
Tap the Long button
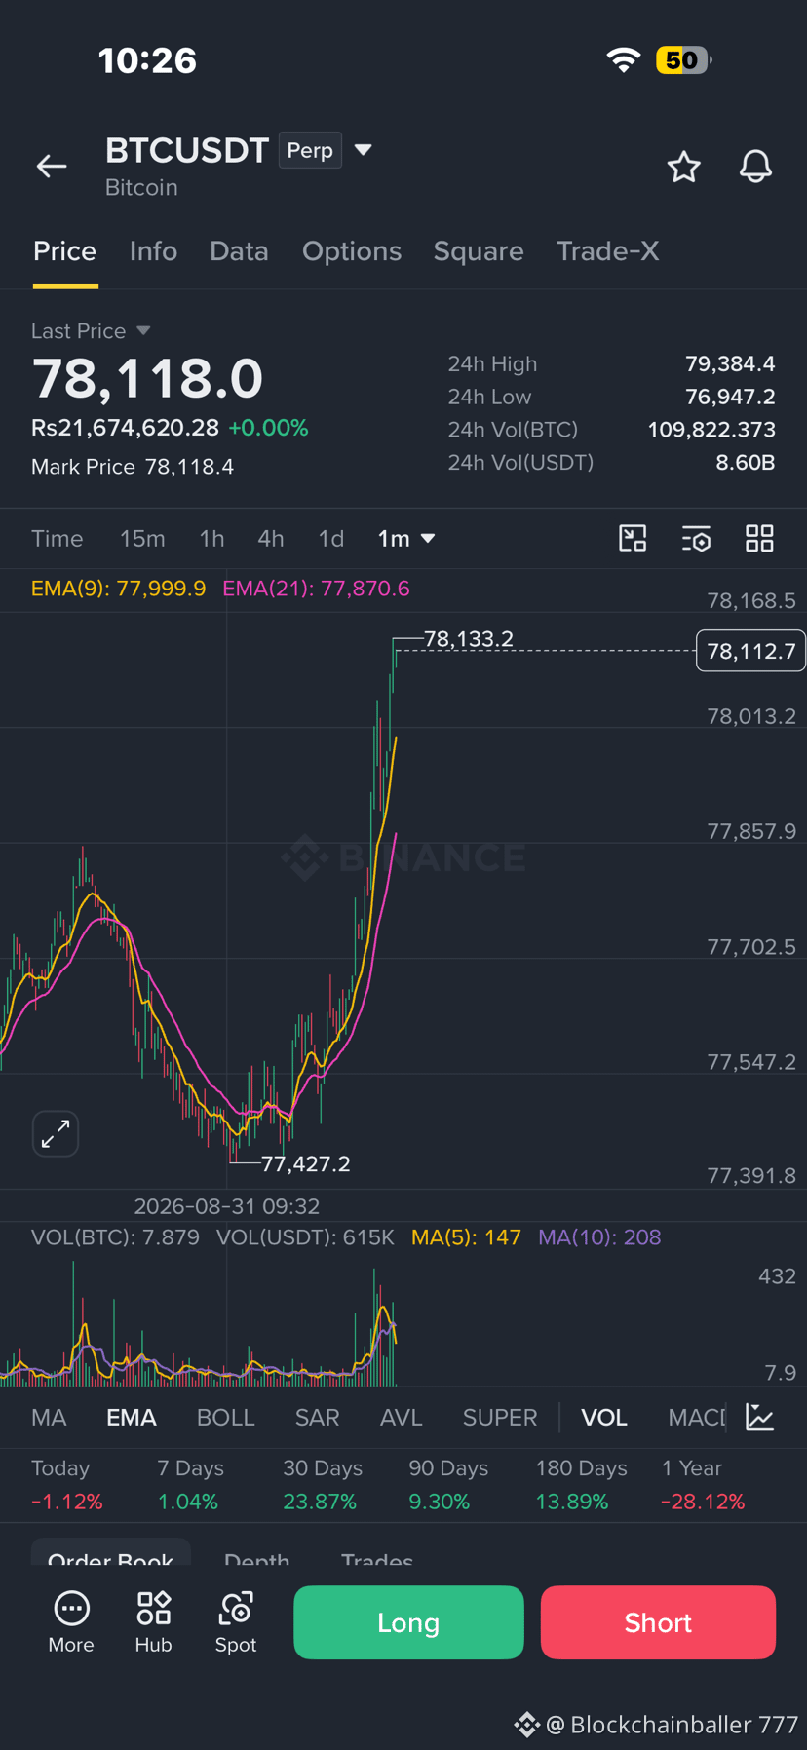point(408,1622)
